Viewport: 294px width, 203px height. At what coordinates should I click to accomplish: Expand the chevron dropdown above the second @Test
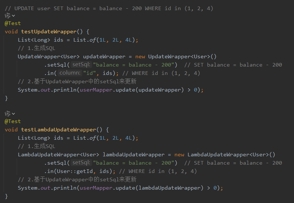[x=13, y=114]
